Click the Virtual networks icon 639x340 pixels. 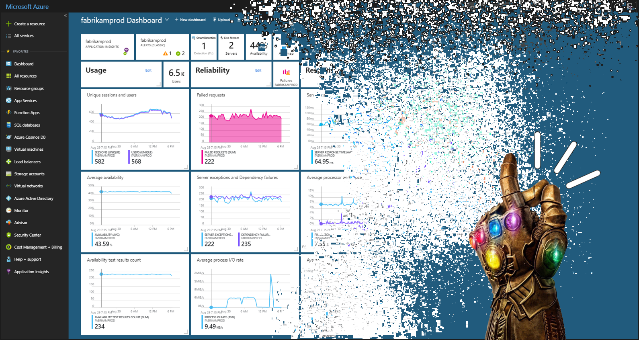8,186
